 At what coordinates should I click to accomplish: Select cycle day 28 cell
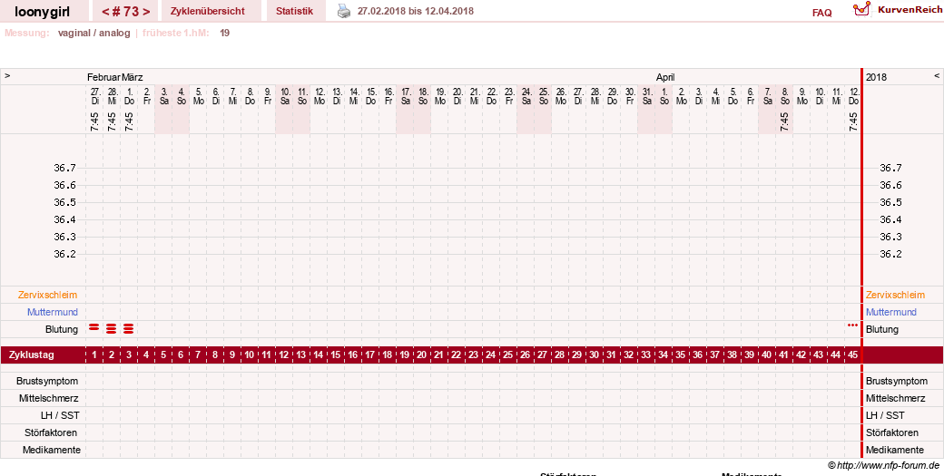560,355
